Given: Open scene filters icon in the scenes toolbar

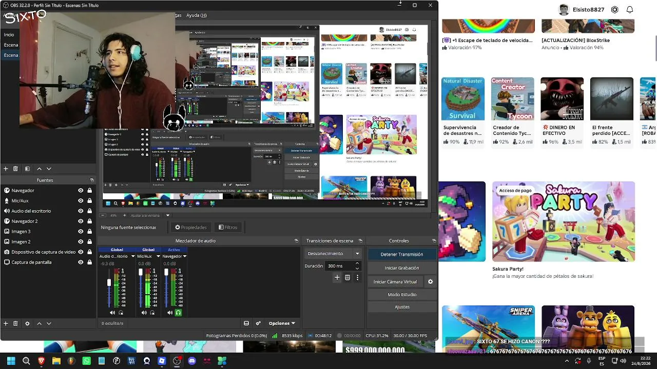Looking at the screenshot, I should (27, 169).
